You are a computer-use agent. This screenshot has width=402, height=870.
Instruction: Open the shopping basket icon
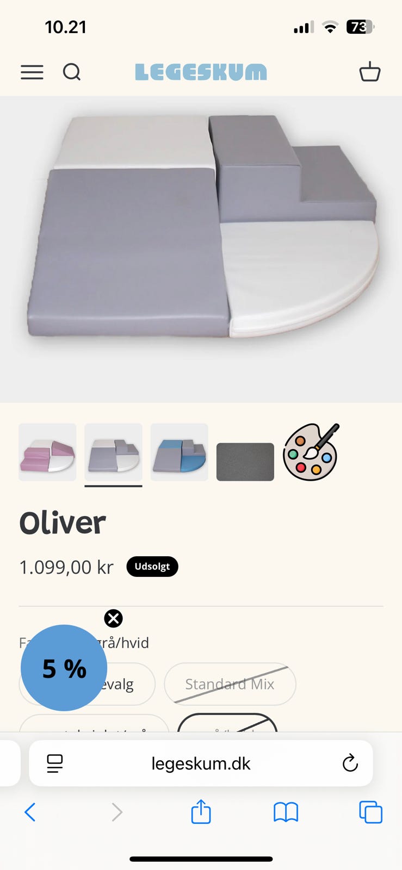coord(370,71)
